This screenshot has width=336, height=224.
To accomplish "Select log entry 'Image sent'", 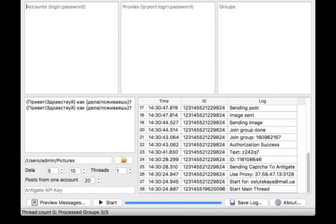I will [x=262, y=115].
